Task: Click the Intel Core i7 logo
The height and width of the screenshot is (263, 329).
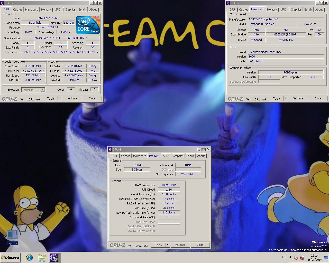Action: pos(88,25)
